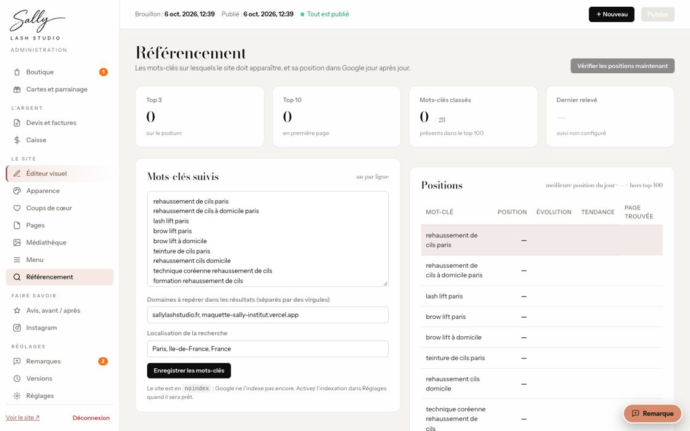
Task: Click the orange badge 1 on Boutique
Action: pyautogui.click(x=103, y=72)
